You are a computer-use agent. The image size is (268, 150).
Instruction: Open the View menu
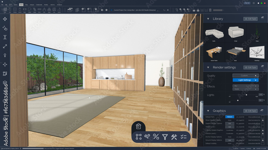point(10,5)
